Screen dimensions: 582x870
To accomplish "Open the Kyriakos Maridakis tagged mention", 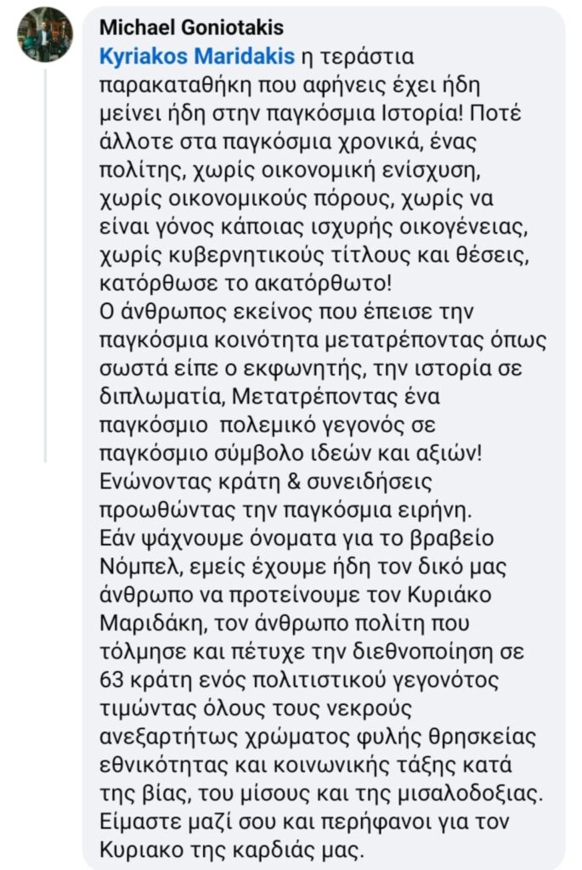I will [196, 57].
